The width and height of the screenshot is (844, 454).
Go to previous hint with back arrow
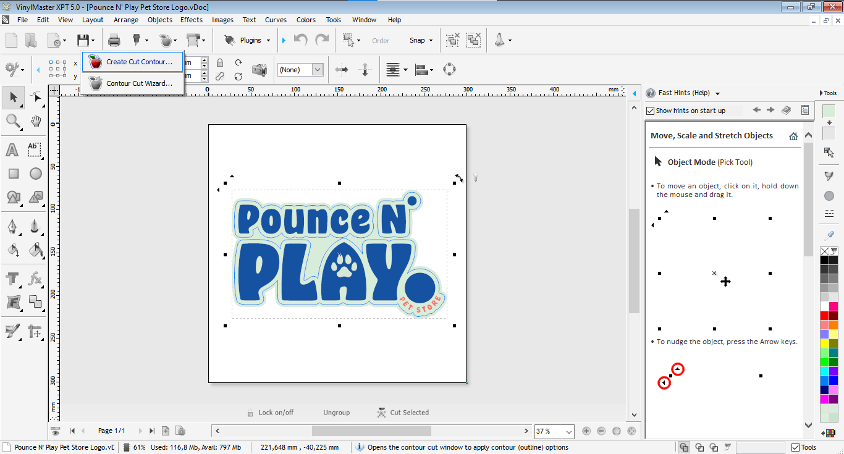tap(756, 110)
